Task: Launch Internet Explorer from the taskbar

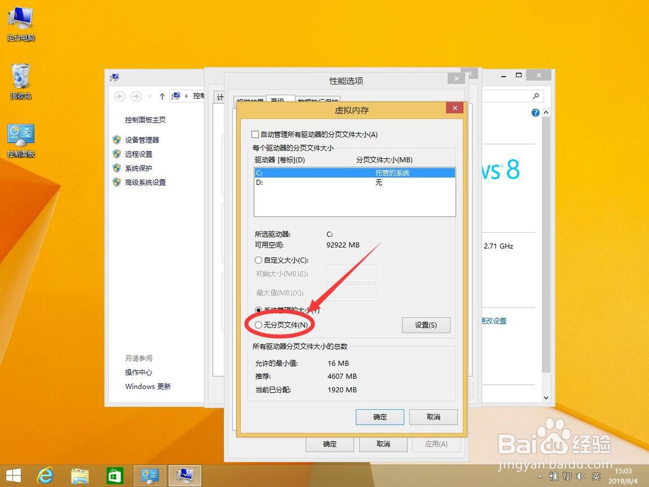Action: click(45, 475)
